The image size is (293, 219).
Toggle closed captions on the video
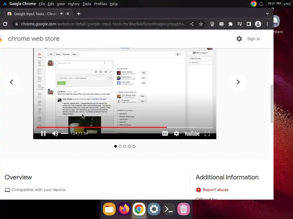click(x=165, y=133)
